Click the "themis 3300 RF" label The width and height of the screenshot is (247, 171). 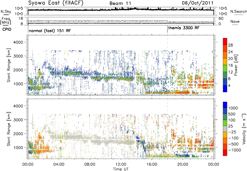(184, 28)
